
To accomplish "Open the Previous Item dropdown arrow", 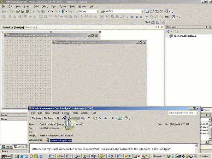I will tap(109, 118).
